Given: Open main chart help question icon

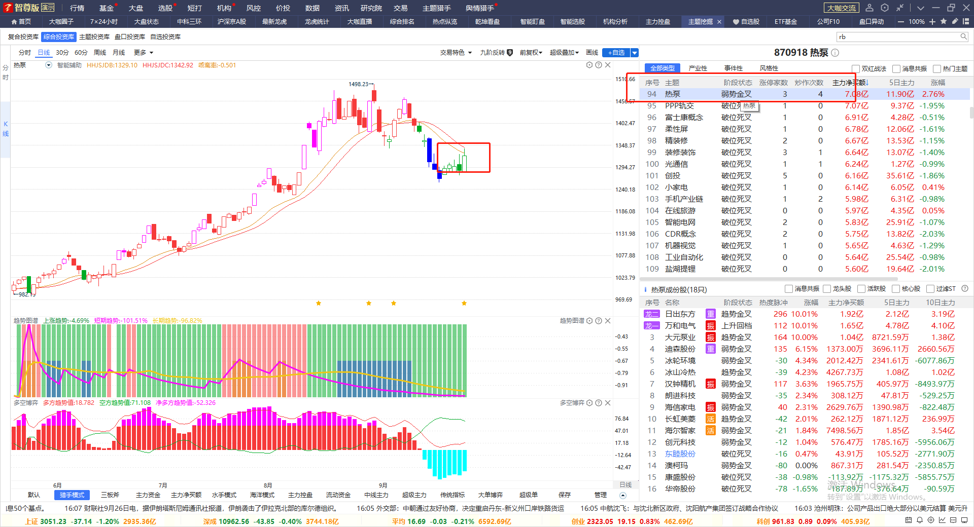Looking at the screenshot, I should [599, 65].
